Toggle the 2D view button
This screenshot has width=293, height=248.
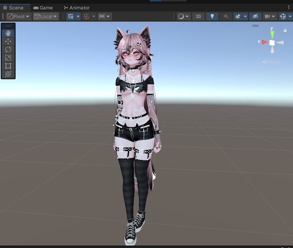point(198,16)
